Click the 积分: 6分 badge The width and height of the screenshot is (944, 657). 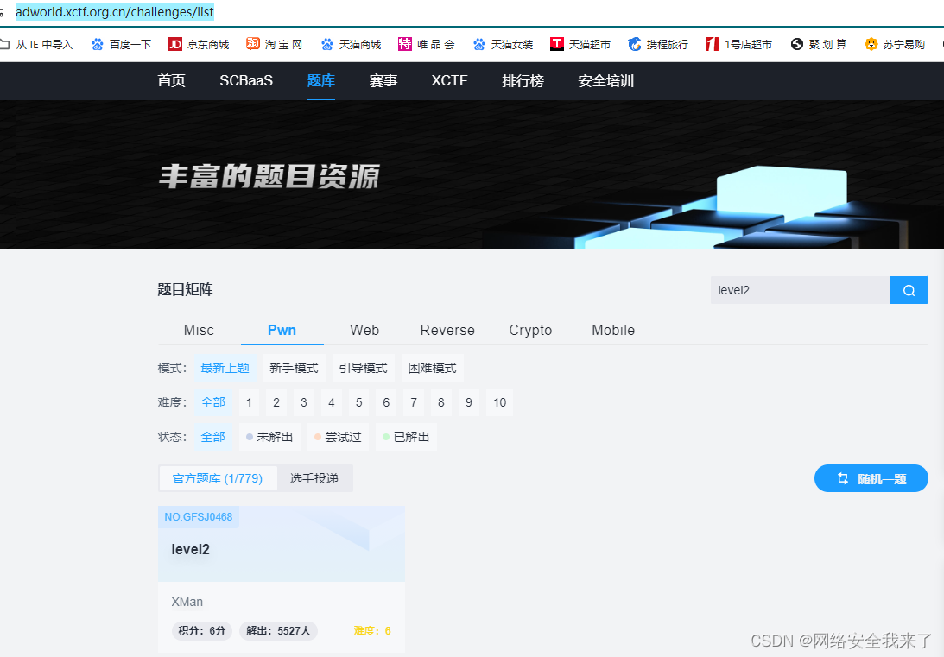point(202,630)
